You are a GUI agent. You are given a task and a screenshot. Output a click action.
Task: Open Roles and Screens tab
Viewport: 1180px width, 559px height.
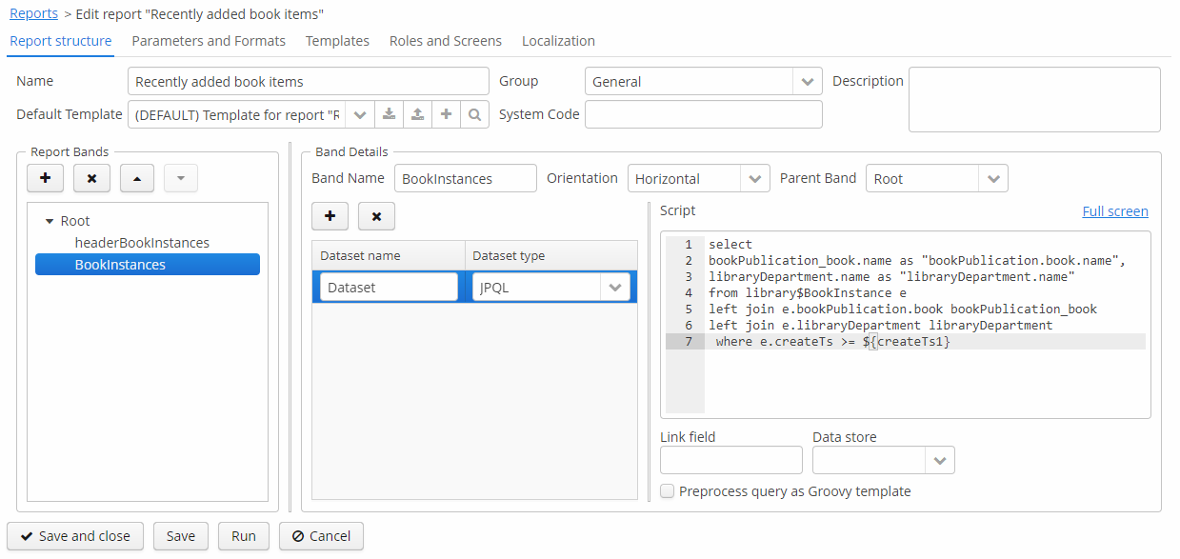pyautogui.click(x=446, y=41)
